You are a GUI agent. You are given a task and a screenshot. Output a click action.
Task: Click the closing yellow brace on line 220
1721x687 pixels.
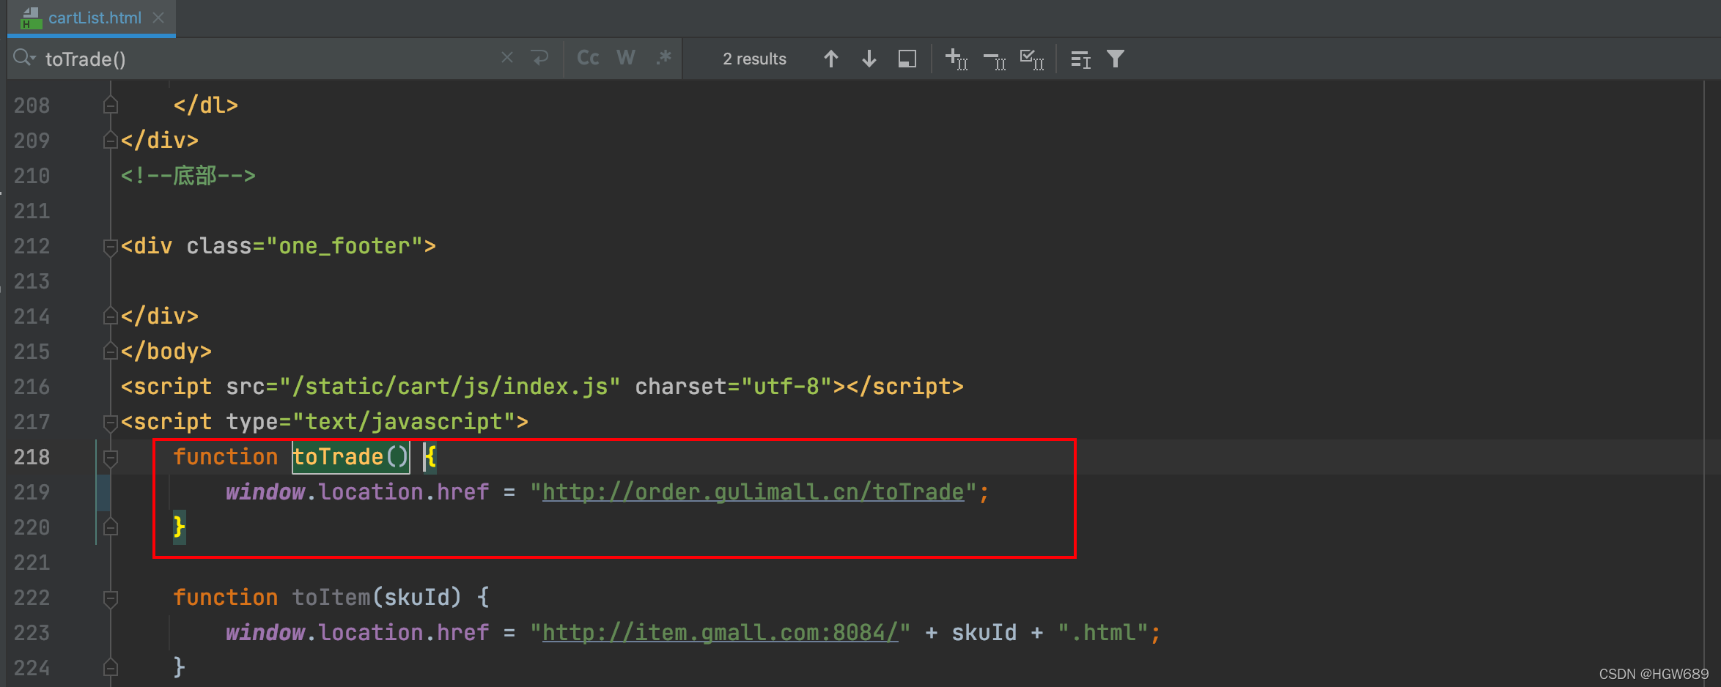coord(179,527)
